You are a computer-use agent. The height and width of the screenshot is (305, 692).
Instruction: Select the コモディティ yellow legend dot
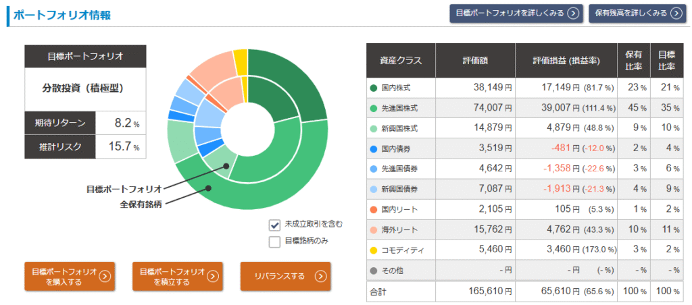(x=374, y=250)
